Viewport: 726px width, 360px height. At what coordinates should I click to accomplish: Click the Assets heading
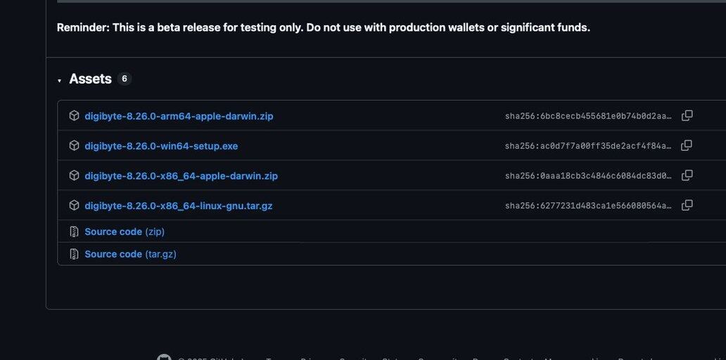(90, 79)
